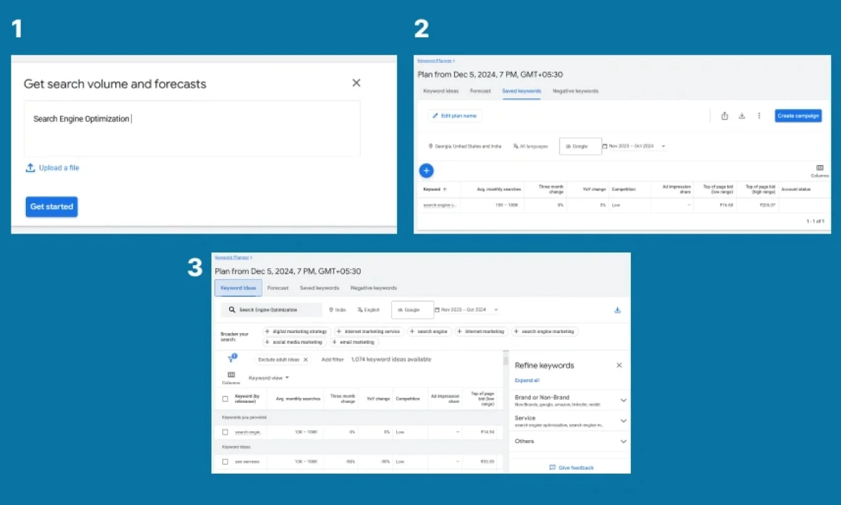Switch to Negative keywords tab in Saved keywords plan
The width and height of the screenshot is (841, 505).
pos(575,91)
